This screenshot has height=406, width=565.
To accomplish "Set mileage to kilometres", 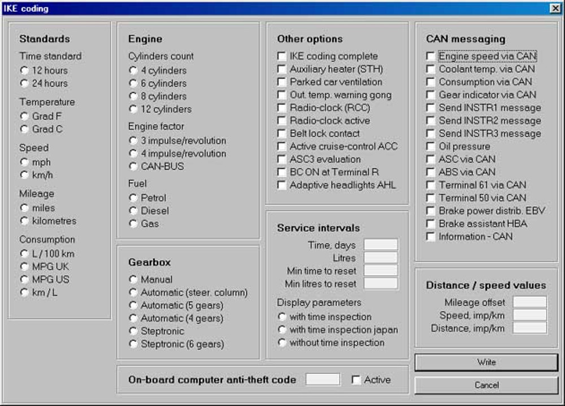I will click(x=23, y=221).
